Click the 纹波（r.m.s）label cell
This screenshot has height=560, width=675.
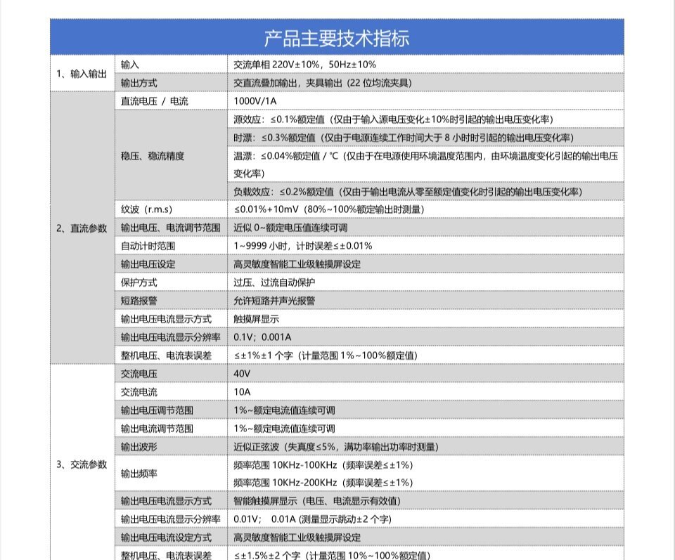point(171,209)
